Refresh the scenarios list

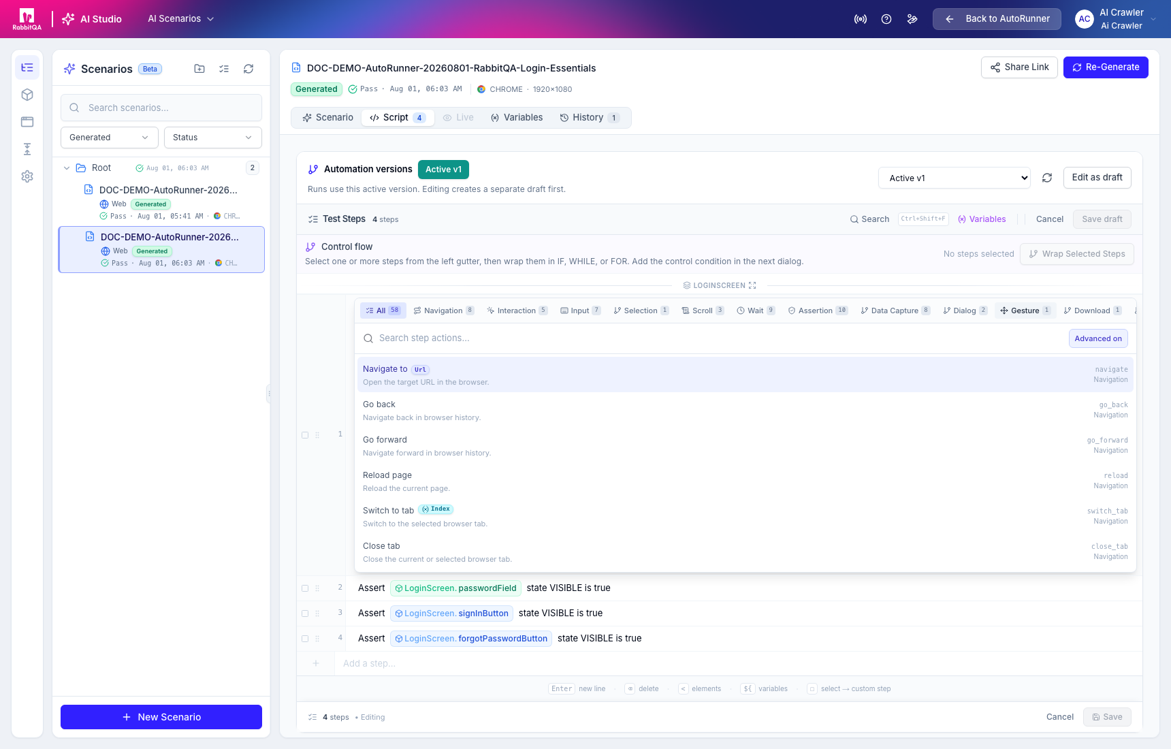tap(248, 69)
